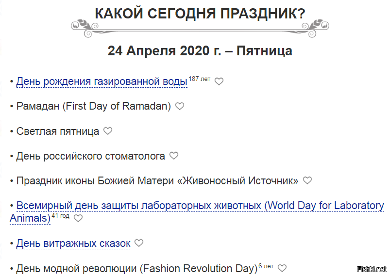Click the Fishki.net watermark

pos(372,269)
